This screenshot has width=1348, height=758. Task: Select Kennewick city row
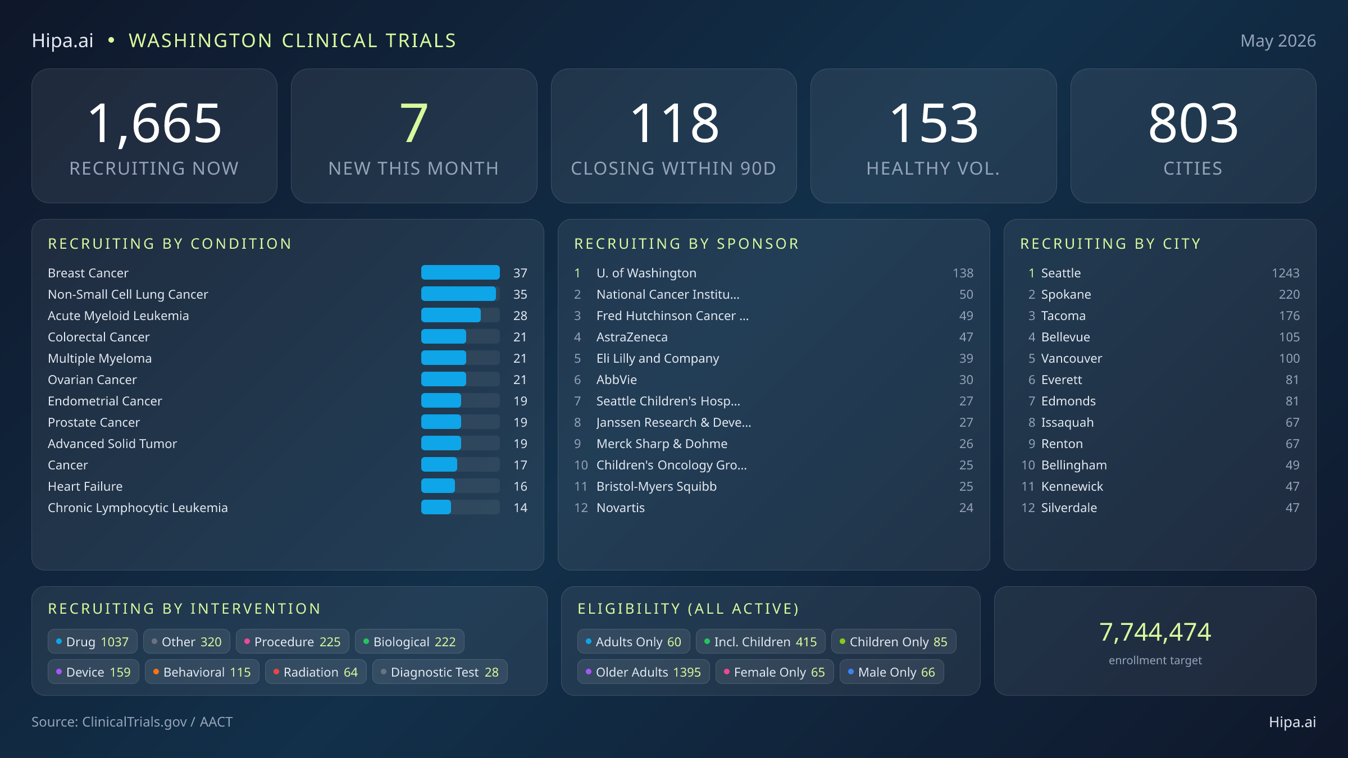coord(1160,486)
